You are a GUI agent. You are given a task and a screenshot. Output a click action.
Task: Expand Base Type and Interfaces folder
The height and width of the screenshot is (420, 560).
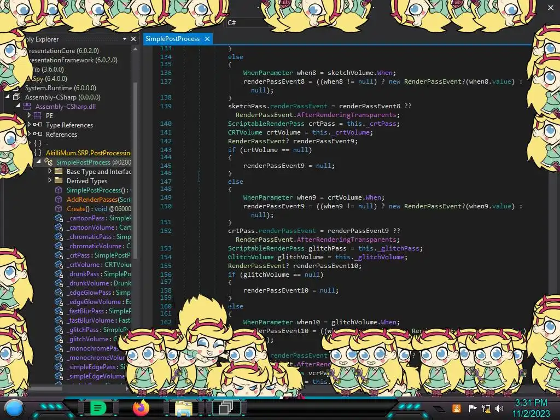50,171
